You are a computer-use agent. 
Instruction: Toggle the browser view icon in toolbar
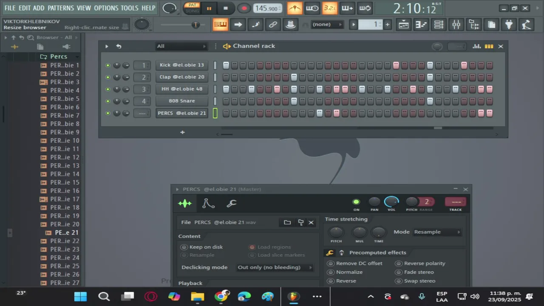pos(474,25)
